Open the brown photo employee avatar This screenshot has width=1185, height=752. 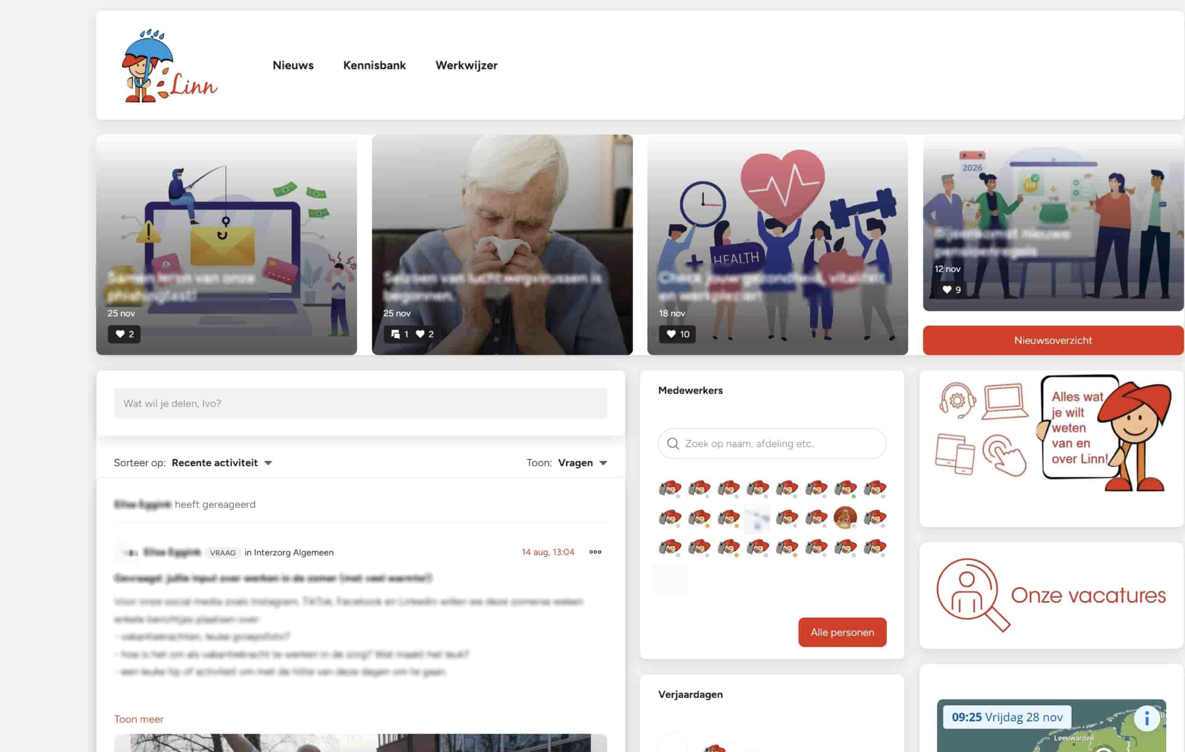point(845,517)
